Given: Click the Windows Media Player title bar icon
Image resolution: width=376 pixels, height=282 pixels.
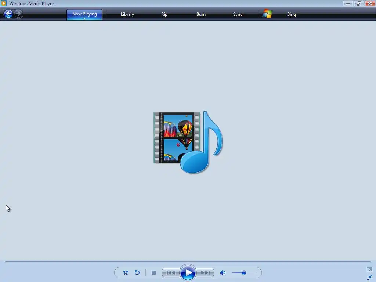Looking at the screenshot, I should (4, 3).
